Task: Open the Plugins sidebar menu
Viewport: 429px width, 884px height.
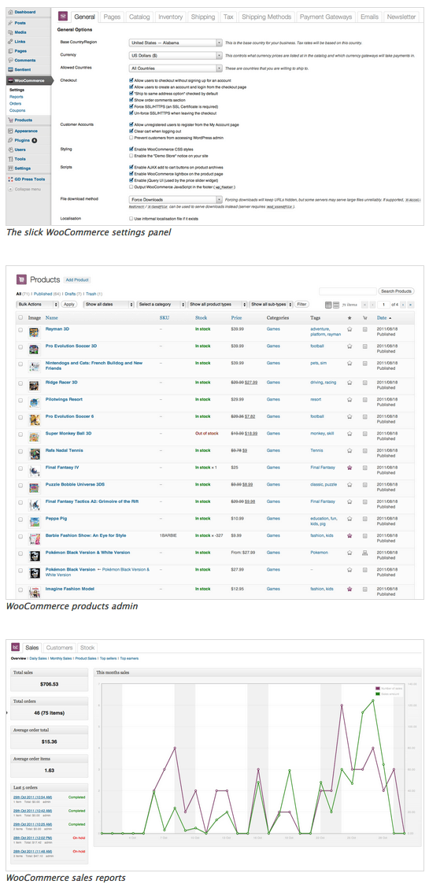Action: click(23, 140)
